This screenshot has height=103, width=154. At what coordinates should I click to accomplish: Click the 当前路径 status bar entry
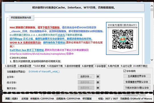tap(136, 98)
